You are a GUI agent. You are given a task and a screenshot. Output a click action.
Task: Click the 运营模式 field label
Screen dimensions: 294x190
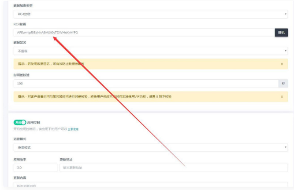[20, 139]
